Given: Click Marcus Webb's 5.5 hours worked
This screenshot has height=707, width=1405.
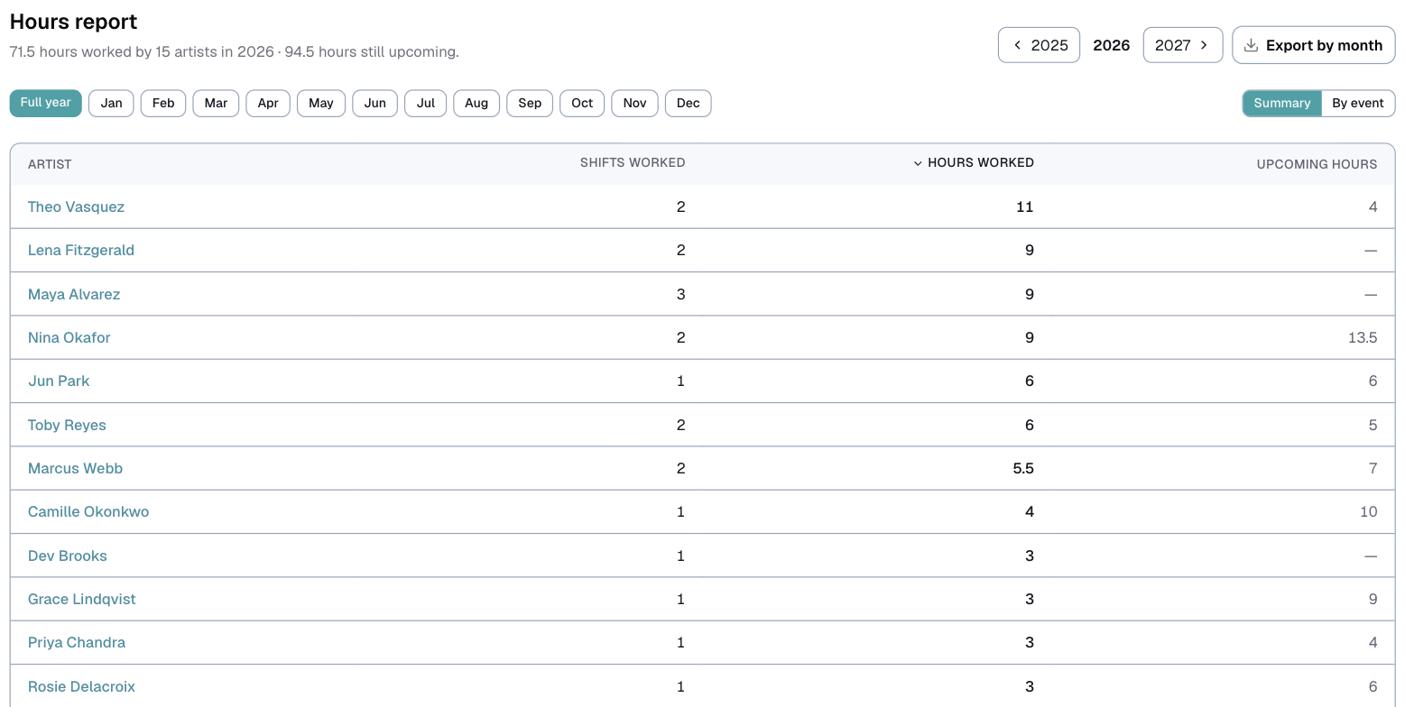Looking at the screenshot, I should pos(1023,468).
